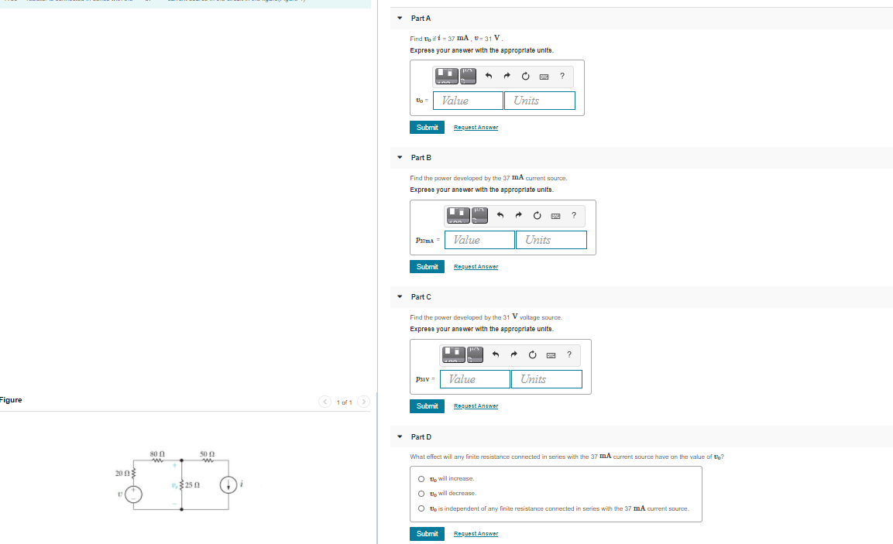Viewport: 893px width, 544px height.
Task: Open templates icon in Part C toolbar
Action: (454, 354)
